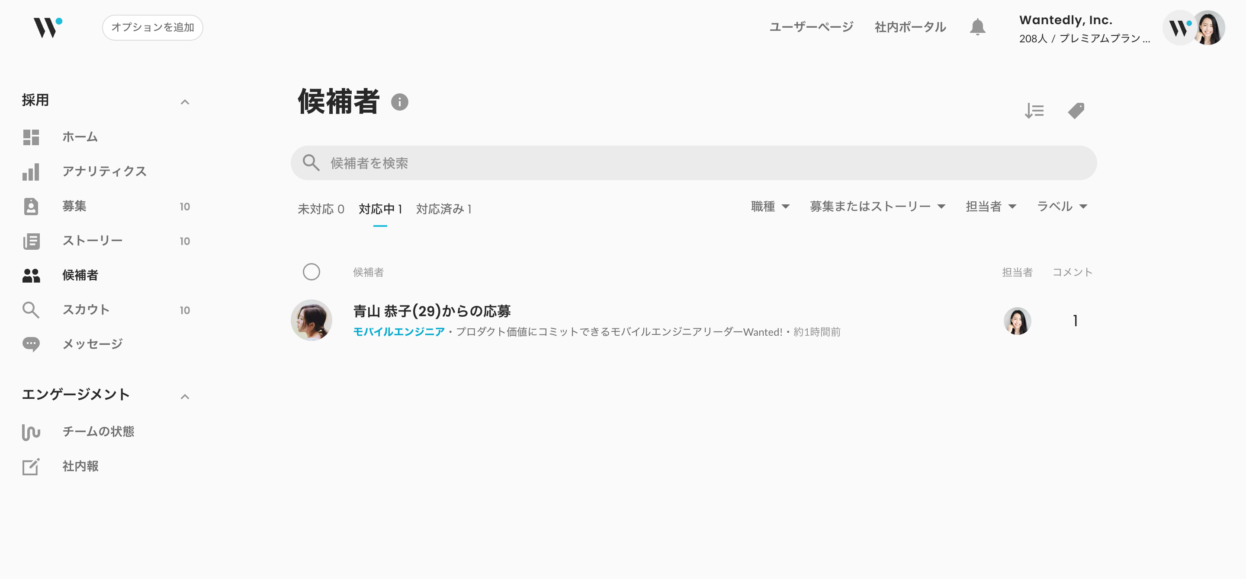Click the ストーリー pages icon
Viewport: 1246px width, 579px height.
[31, 241]
